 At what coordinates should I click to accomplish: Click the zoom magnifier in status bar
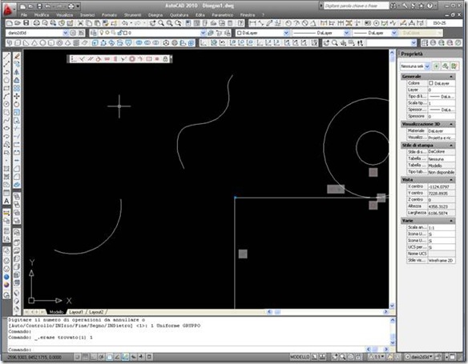pos(343,357)
